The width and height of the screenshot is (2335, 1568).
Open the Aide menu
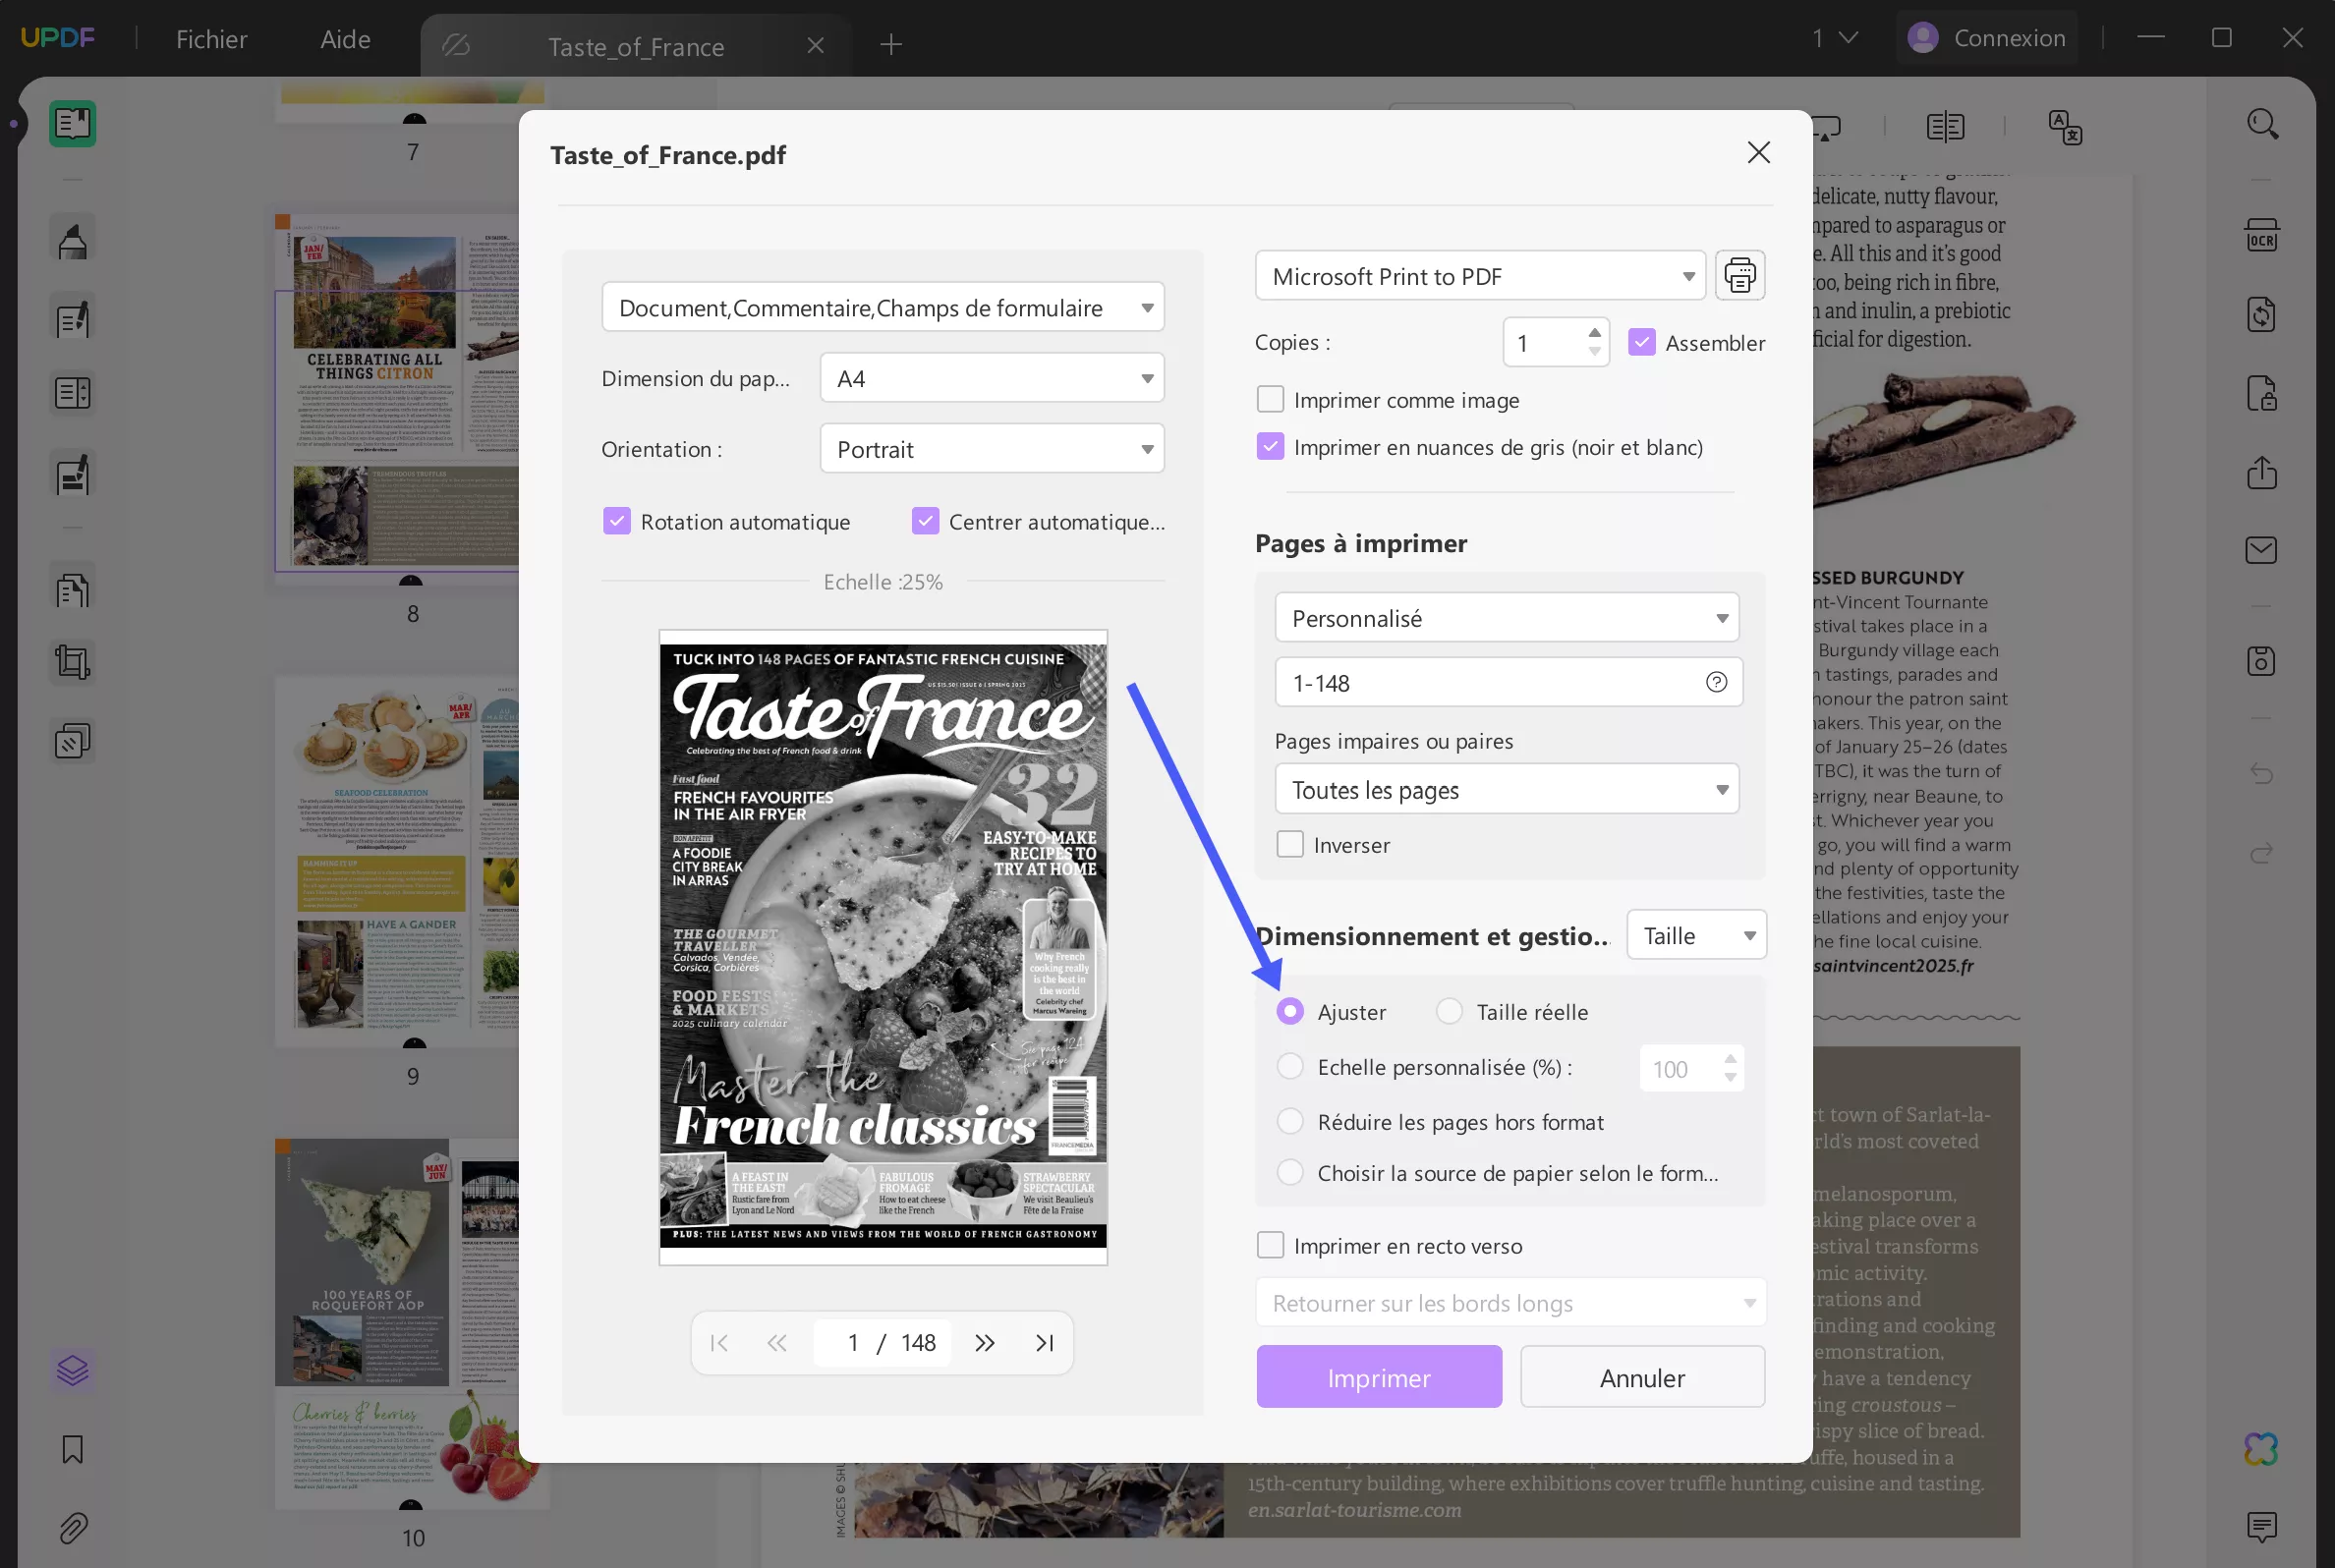pos(345,39)
